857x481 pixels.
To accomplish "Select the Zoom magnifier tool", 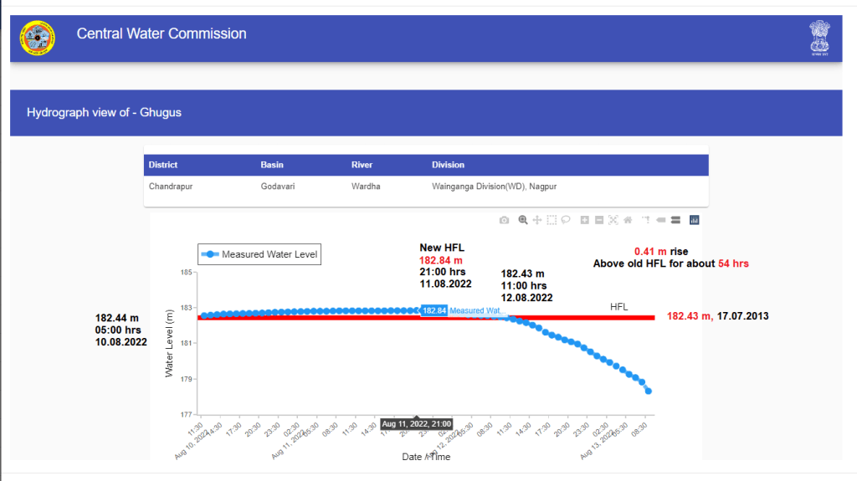I will [x=523, y=220].
